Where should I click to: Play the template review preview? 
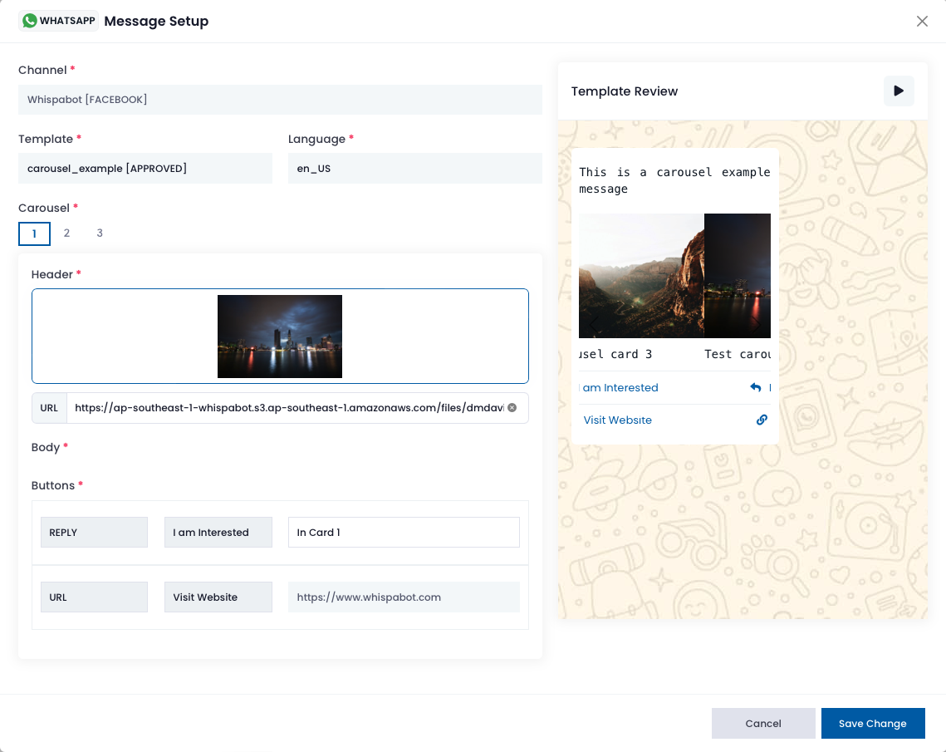click(899, 91)
